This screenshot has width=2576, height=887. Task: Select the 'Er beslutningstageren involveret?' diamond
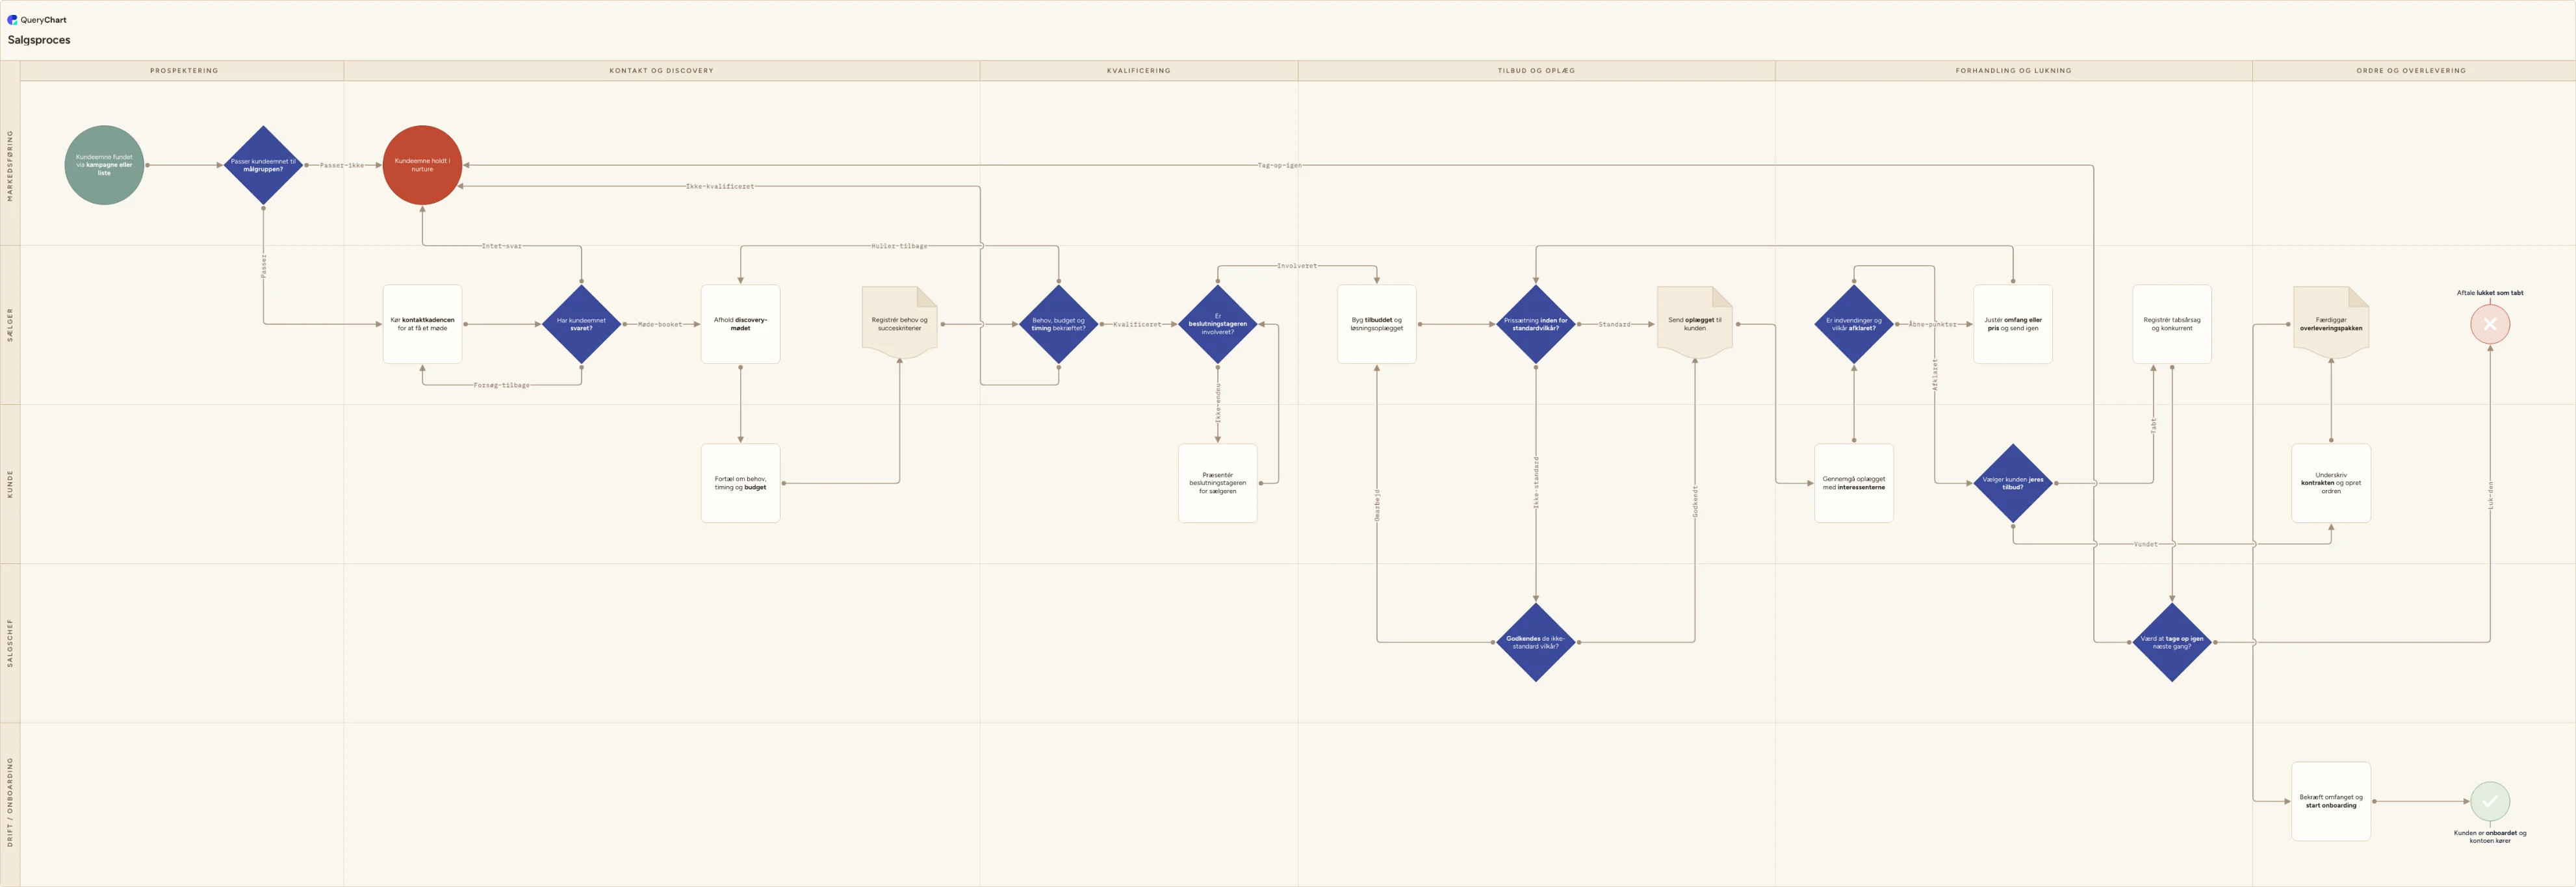[x=1217, y=324]
